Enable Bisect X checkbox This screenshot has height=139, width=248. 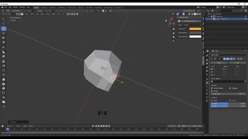tap(224, 69)
